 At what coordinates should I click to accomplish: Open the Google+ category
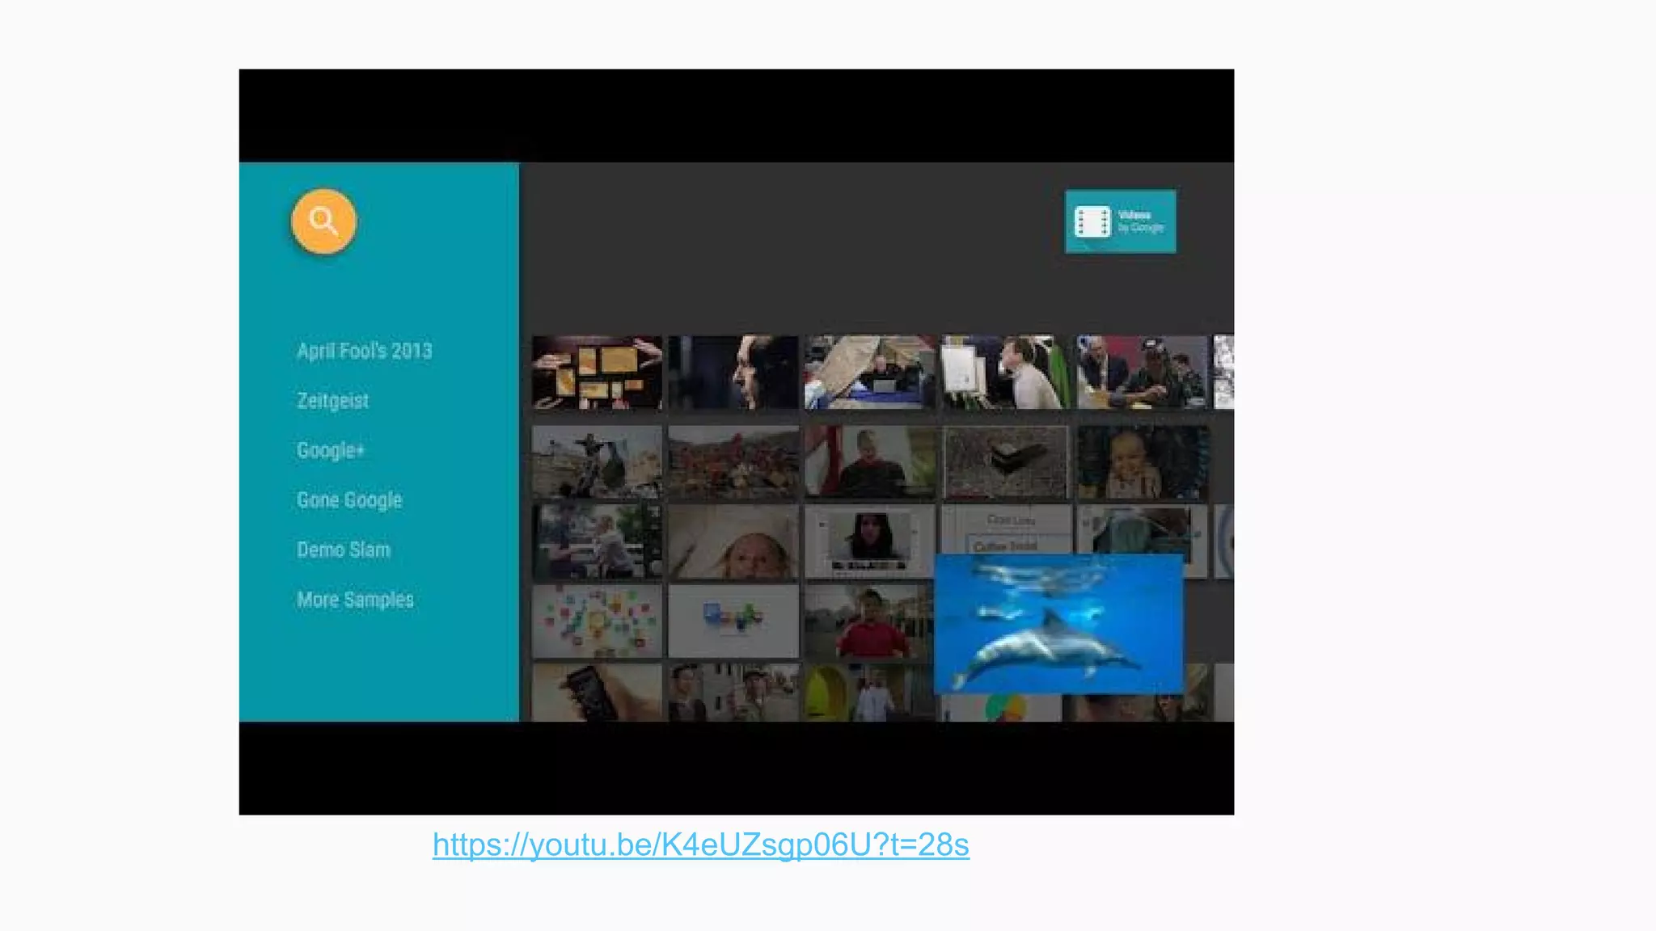tap(330, 450)
